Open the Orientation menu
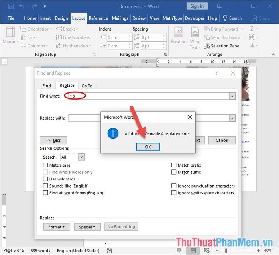279x255 pixels. 36,29
